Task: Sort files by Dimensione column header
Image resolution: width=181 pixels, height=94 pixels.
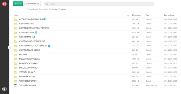Action: (136, 15)
